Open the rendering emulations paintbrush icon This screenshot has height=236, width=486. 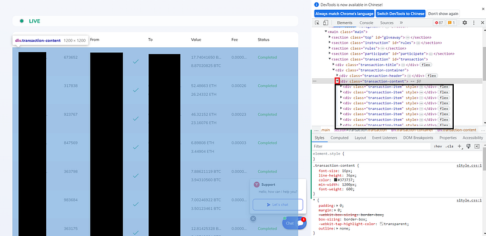click(468, 146)
